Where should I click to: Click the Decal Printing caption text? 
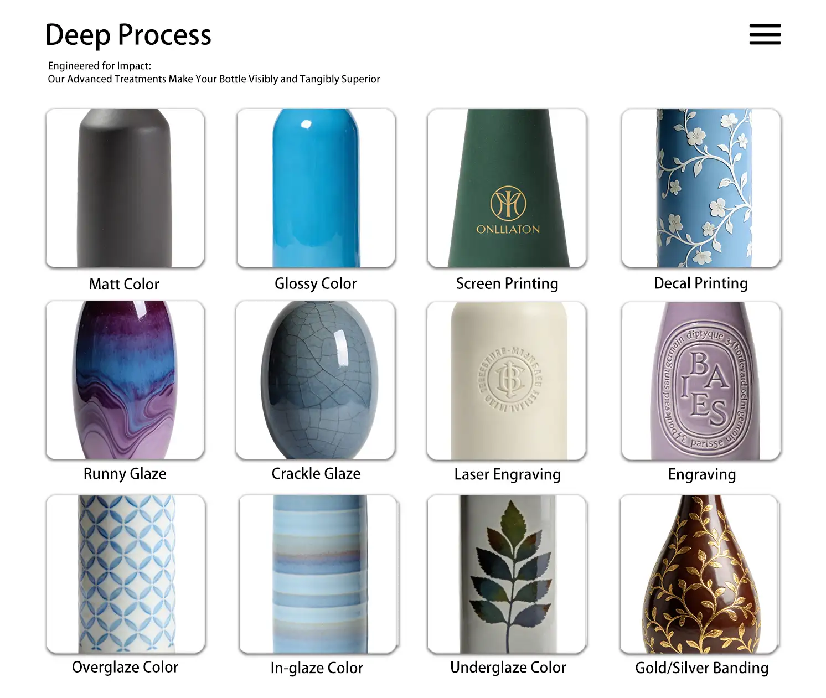700,283
